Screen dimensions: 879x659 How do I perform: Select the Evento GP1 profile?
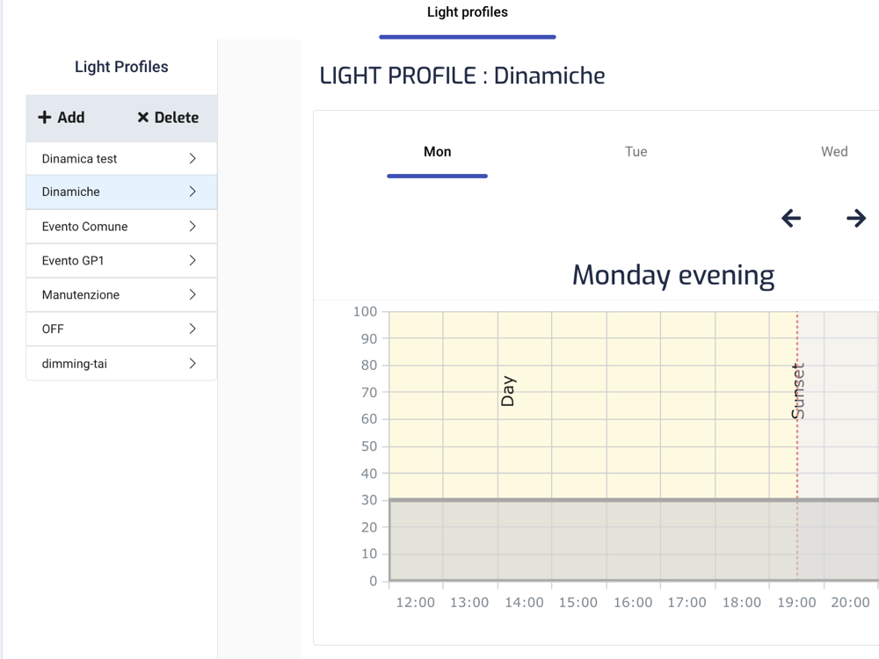(121, 261)
